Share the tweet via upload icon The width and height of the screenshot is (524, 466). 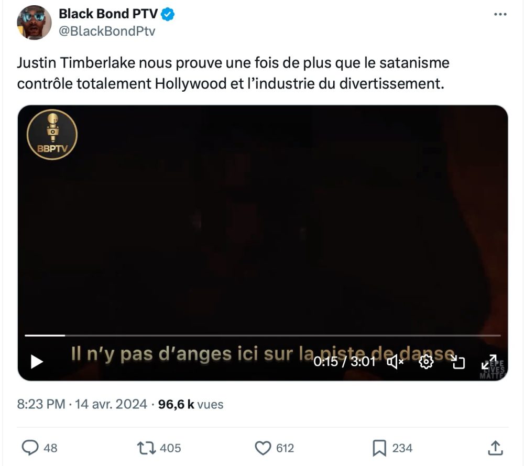point(495,448)
